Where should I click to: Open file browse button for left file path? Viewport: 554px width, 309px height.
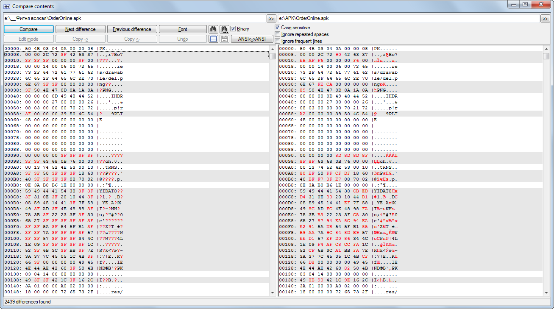[271, 19]
